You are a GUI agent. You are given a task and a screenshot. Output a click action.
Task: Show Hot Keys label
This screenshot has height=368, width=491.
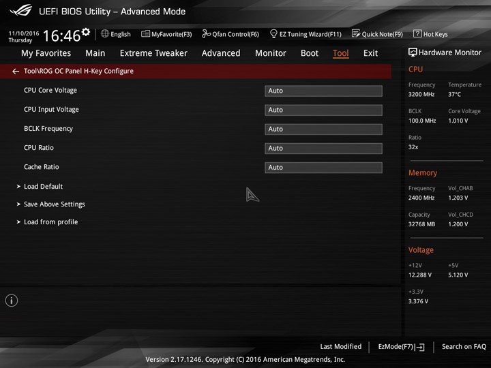point(436,34)
